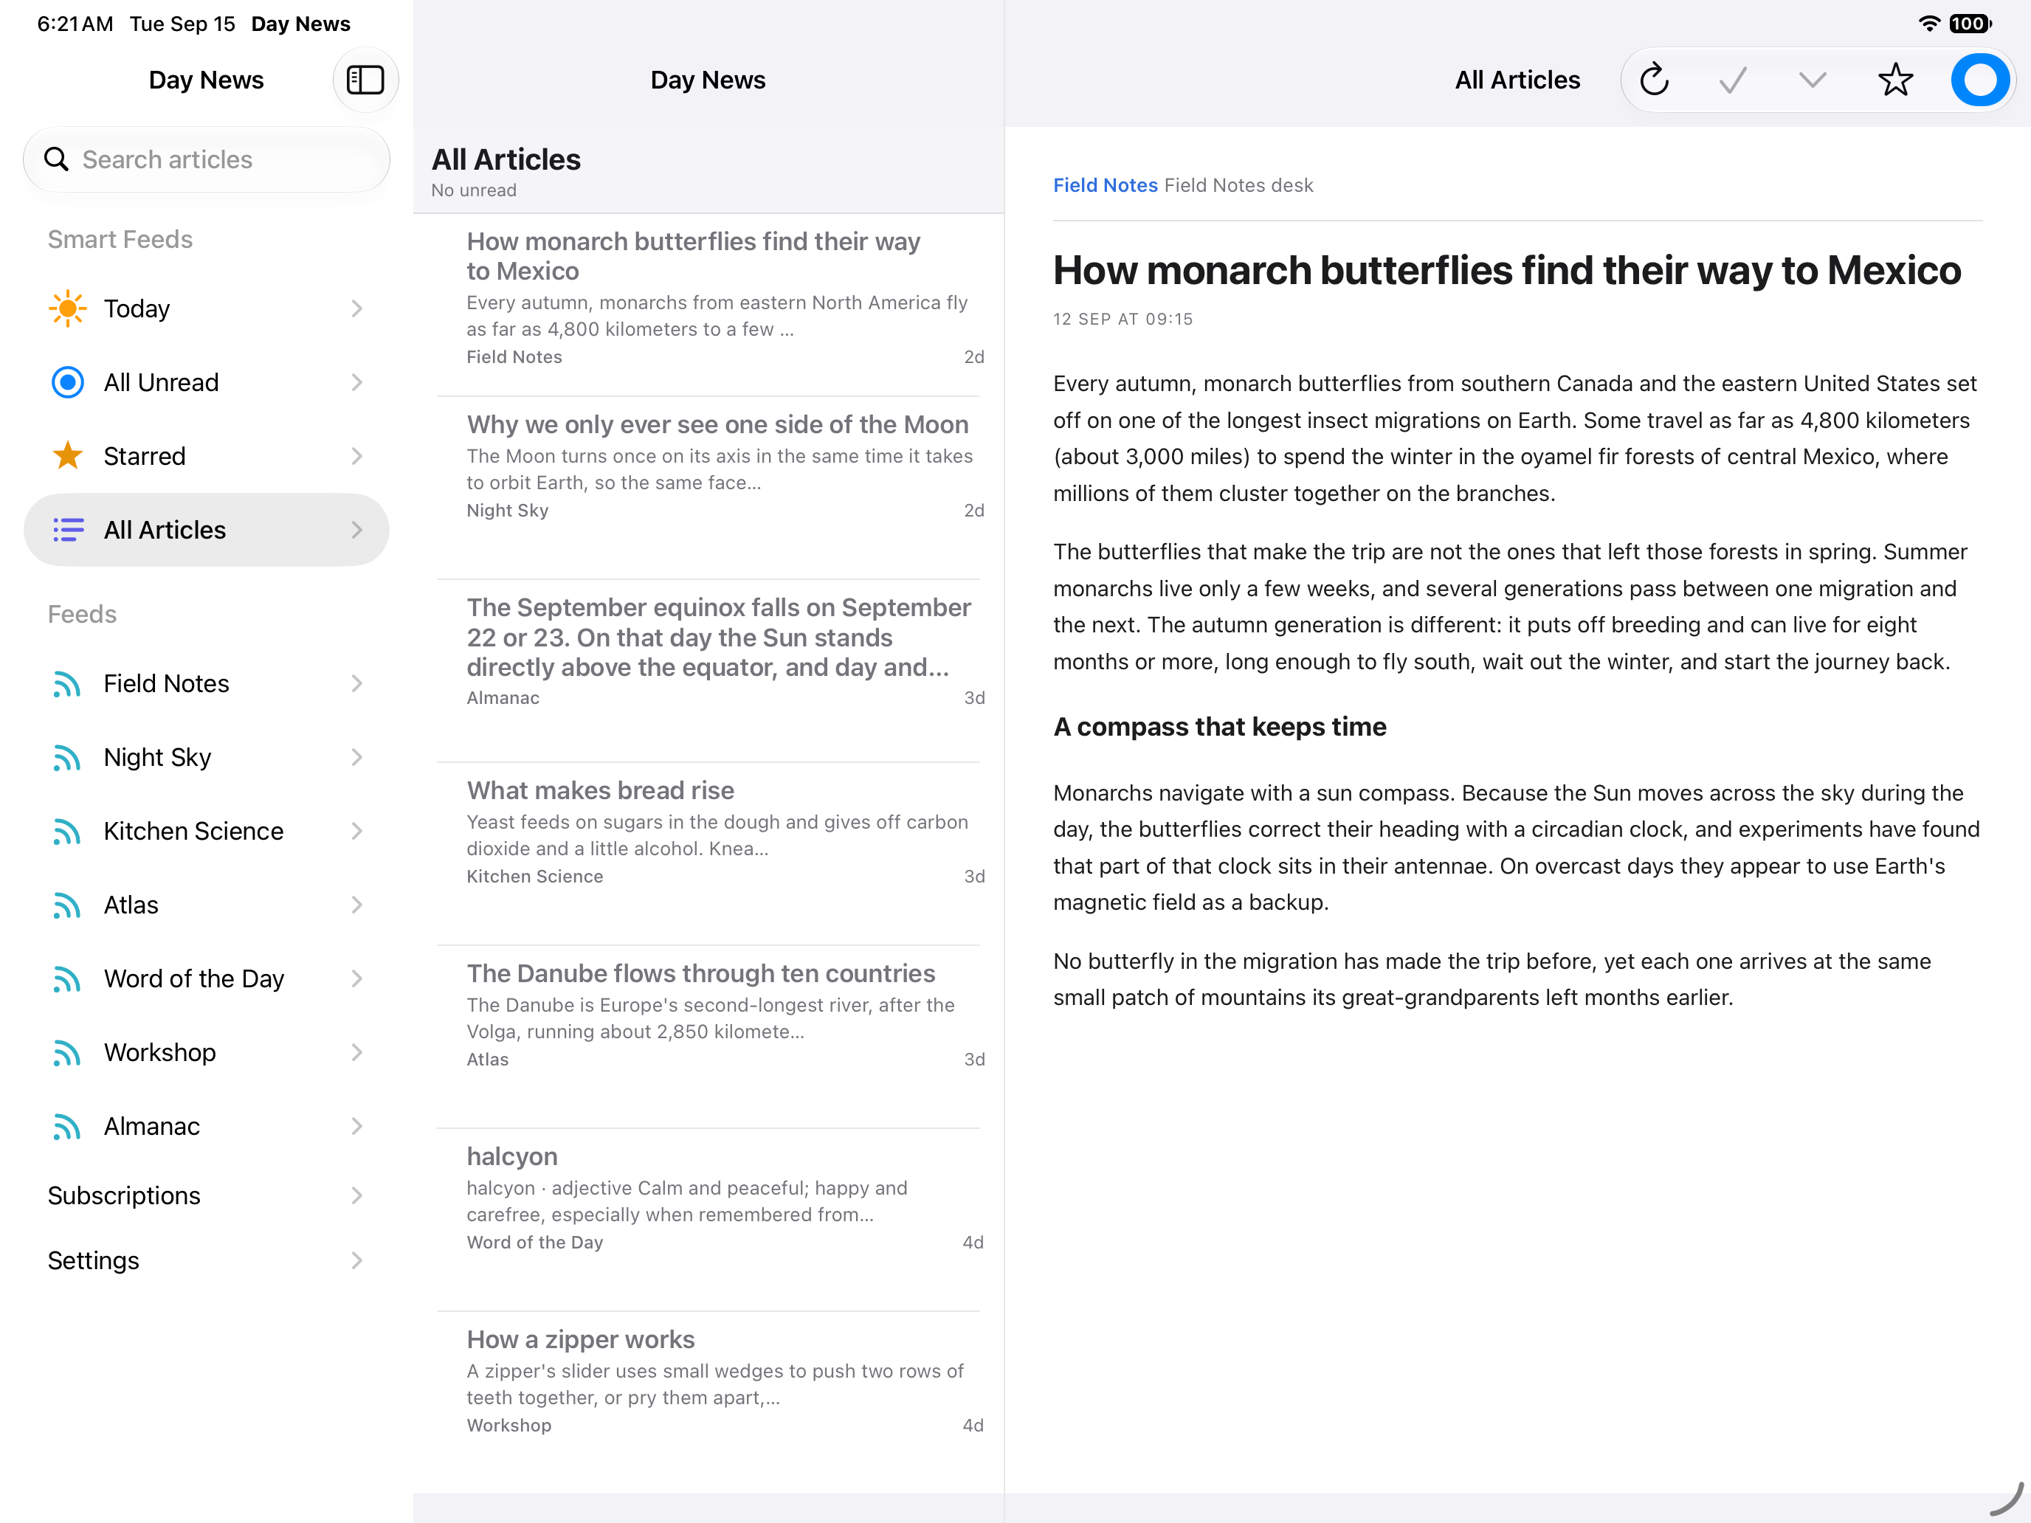Click the Atlas feed RSS icon

(x=67, y=905)
